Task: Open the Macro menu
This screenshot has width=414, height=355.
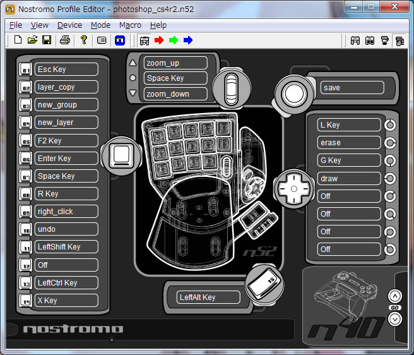Action: tap(131, 25)
